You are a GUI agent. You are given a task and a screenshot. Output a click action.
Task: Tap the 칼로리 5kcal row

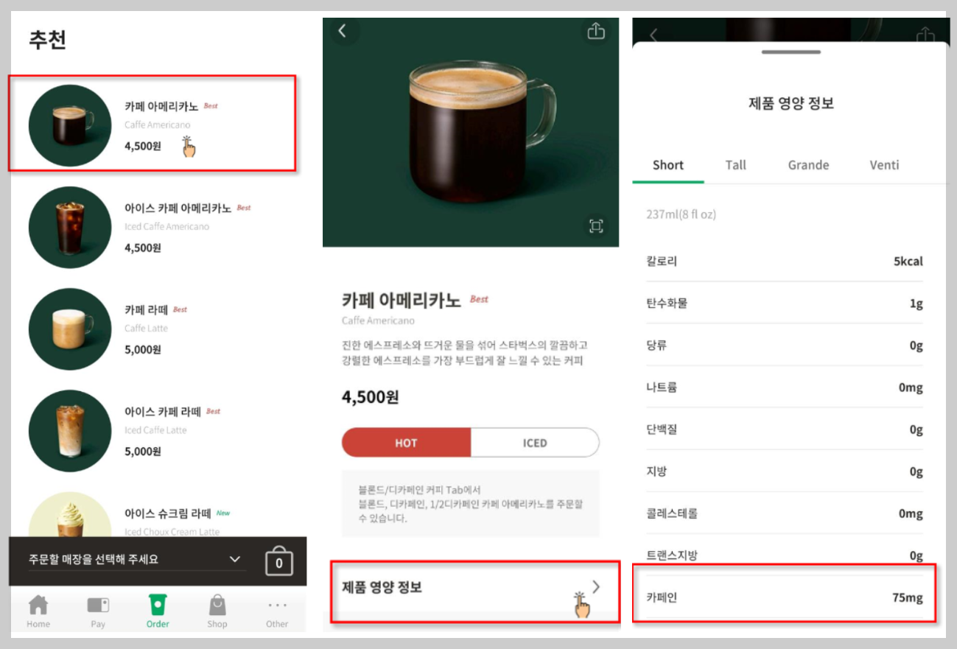785,261
